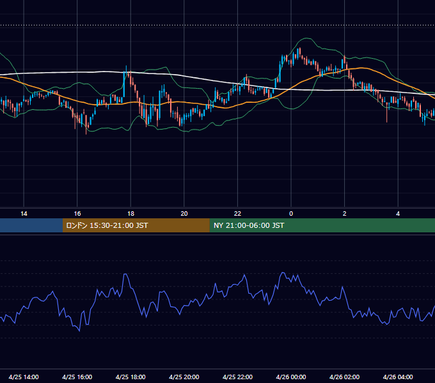Screen dimensions: 435x383
Task: Click the 4/25 18:00 date label
Action: click(x=130, y=377)
